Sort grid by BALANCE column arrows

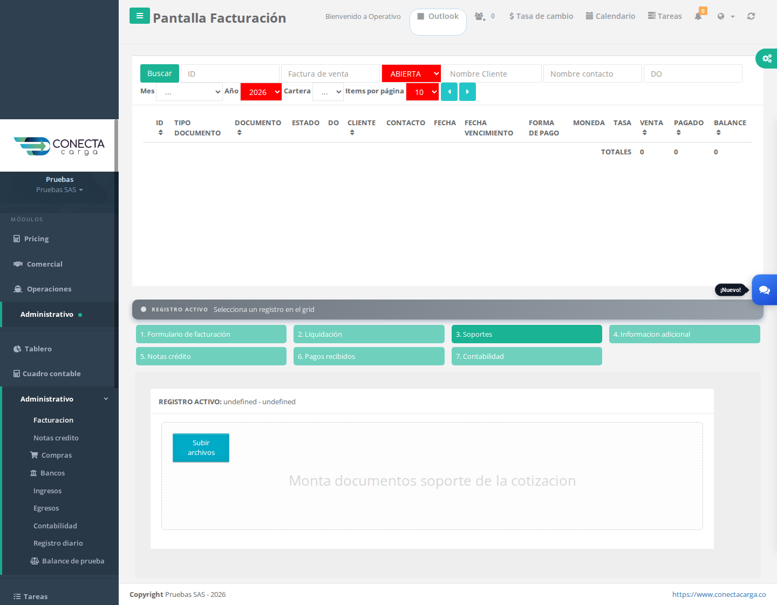click(718, 133)
